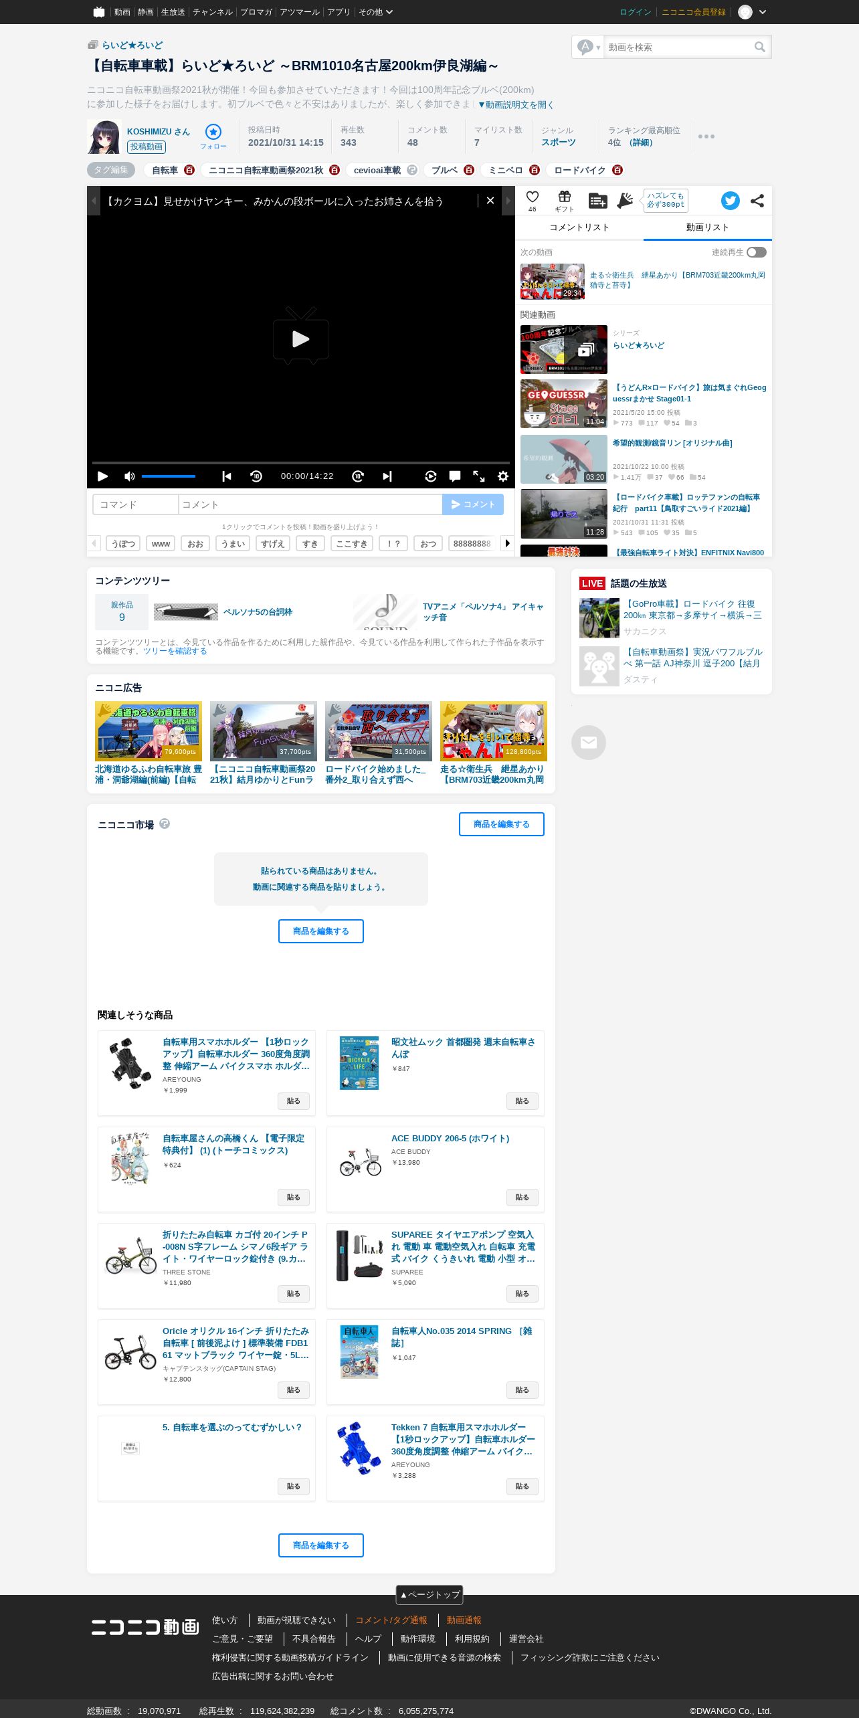Play video using center TV play button
The image size is (859, 1718).
[x=301, y=336]
